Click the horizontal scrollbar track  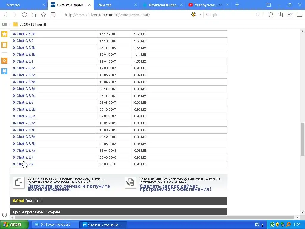tap(154, 217)
